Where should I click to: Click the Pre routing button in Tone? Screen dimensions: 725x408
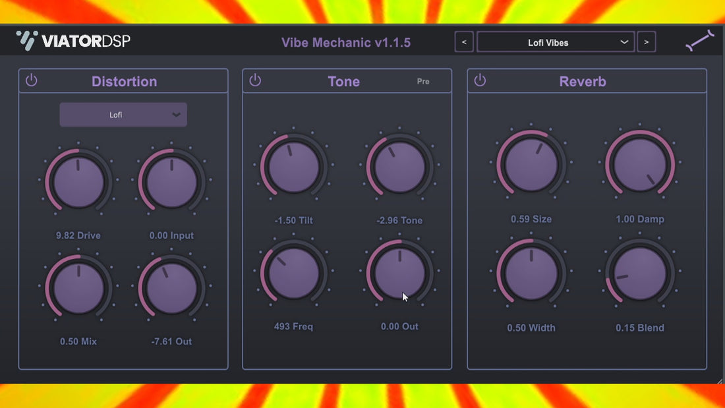pyautogui.click(x=423, y=82)
